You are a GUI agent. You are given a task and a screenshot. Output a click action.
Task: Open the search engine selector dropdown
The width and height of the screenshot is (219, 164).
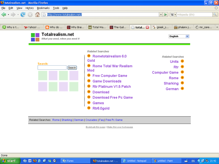coord(173,14)
